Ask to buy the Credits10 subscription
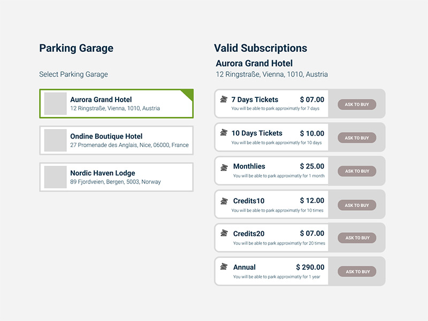Screen dimensions: 428x321 pos(357,205)
